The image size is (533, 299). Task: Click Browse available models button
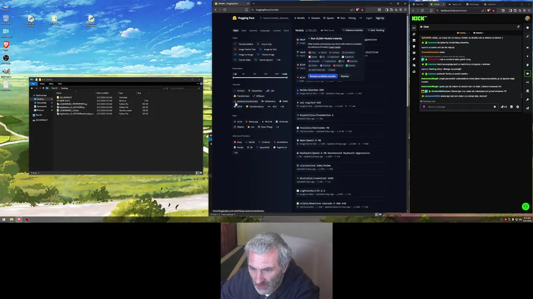[x=323, y=76]
